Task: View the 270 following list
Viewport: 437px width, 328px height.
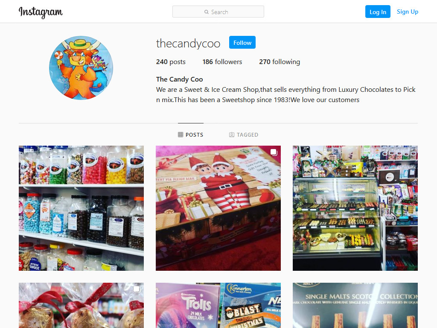Action: click(280, 61)
